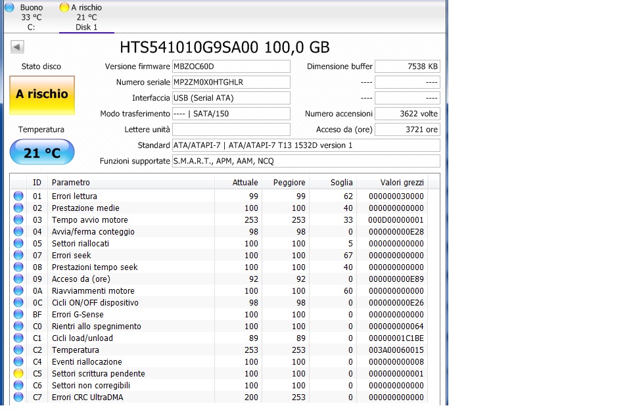Viewport: 633px width, 410px height.
Task: Click the Errori G-Sense parameter text
Action: (78, 314)
